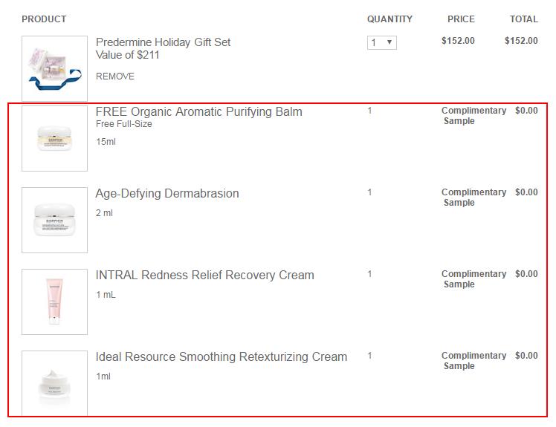556x427 pixels.
Task: Click the TOTAL column header
Action: [x=524, y=19]
